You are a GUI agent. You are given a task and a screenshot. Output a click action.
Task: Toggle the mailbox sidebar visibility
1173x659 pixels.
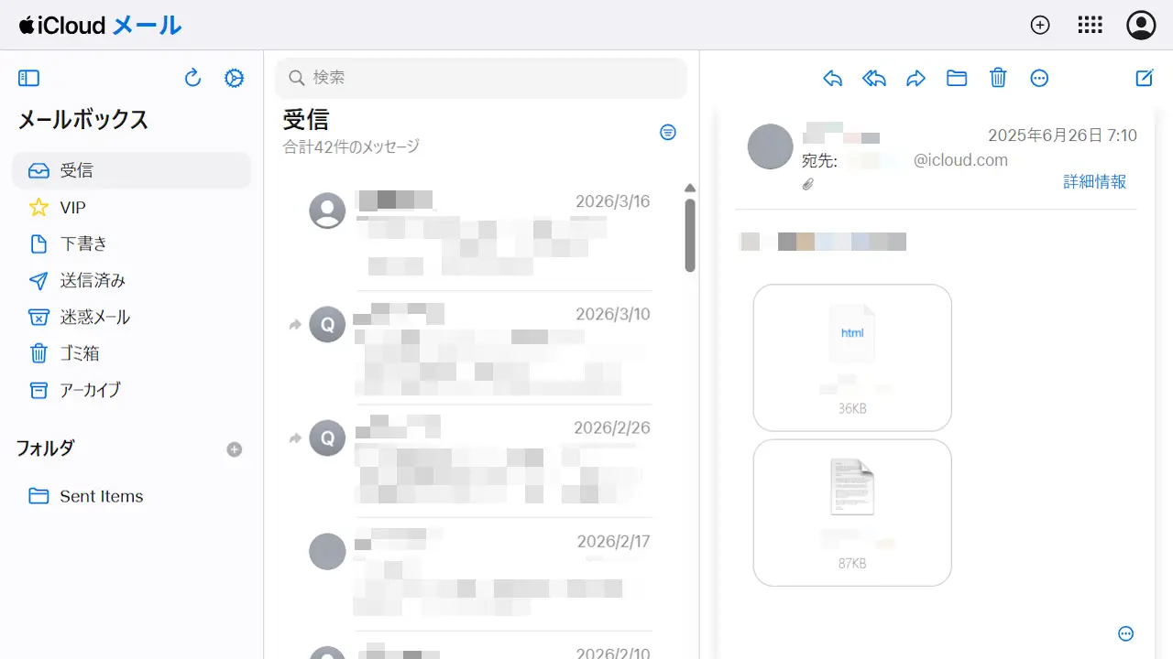pos(28,79)
